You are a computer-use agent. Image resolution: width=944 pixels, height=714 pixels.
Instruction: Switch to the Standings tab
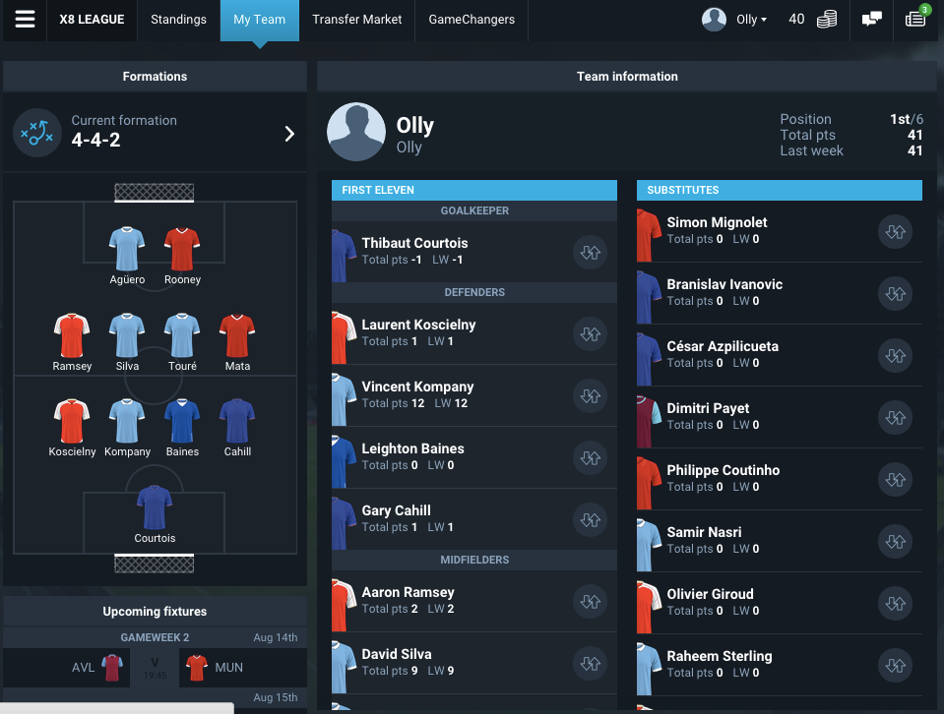click(x=178, y=20)
